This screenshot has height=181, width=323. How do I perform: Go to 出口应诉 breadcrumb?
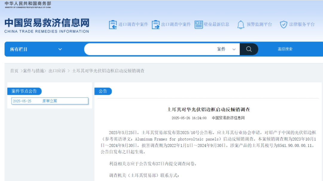[57, 71]
